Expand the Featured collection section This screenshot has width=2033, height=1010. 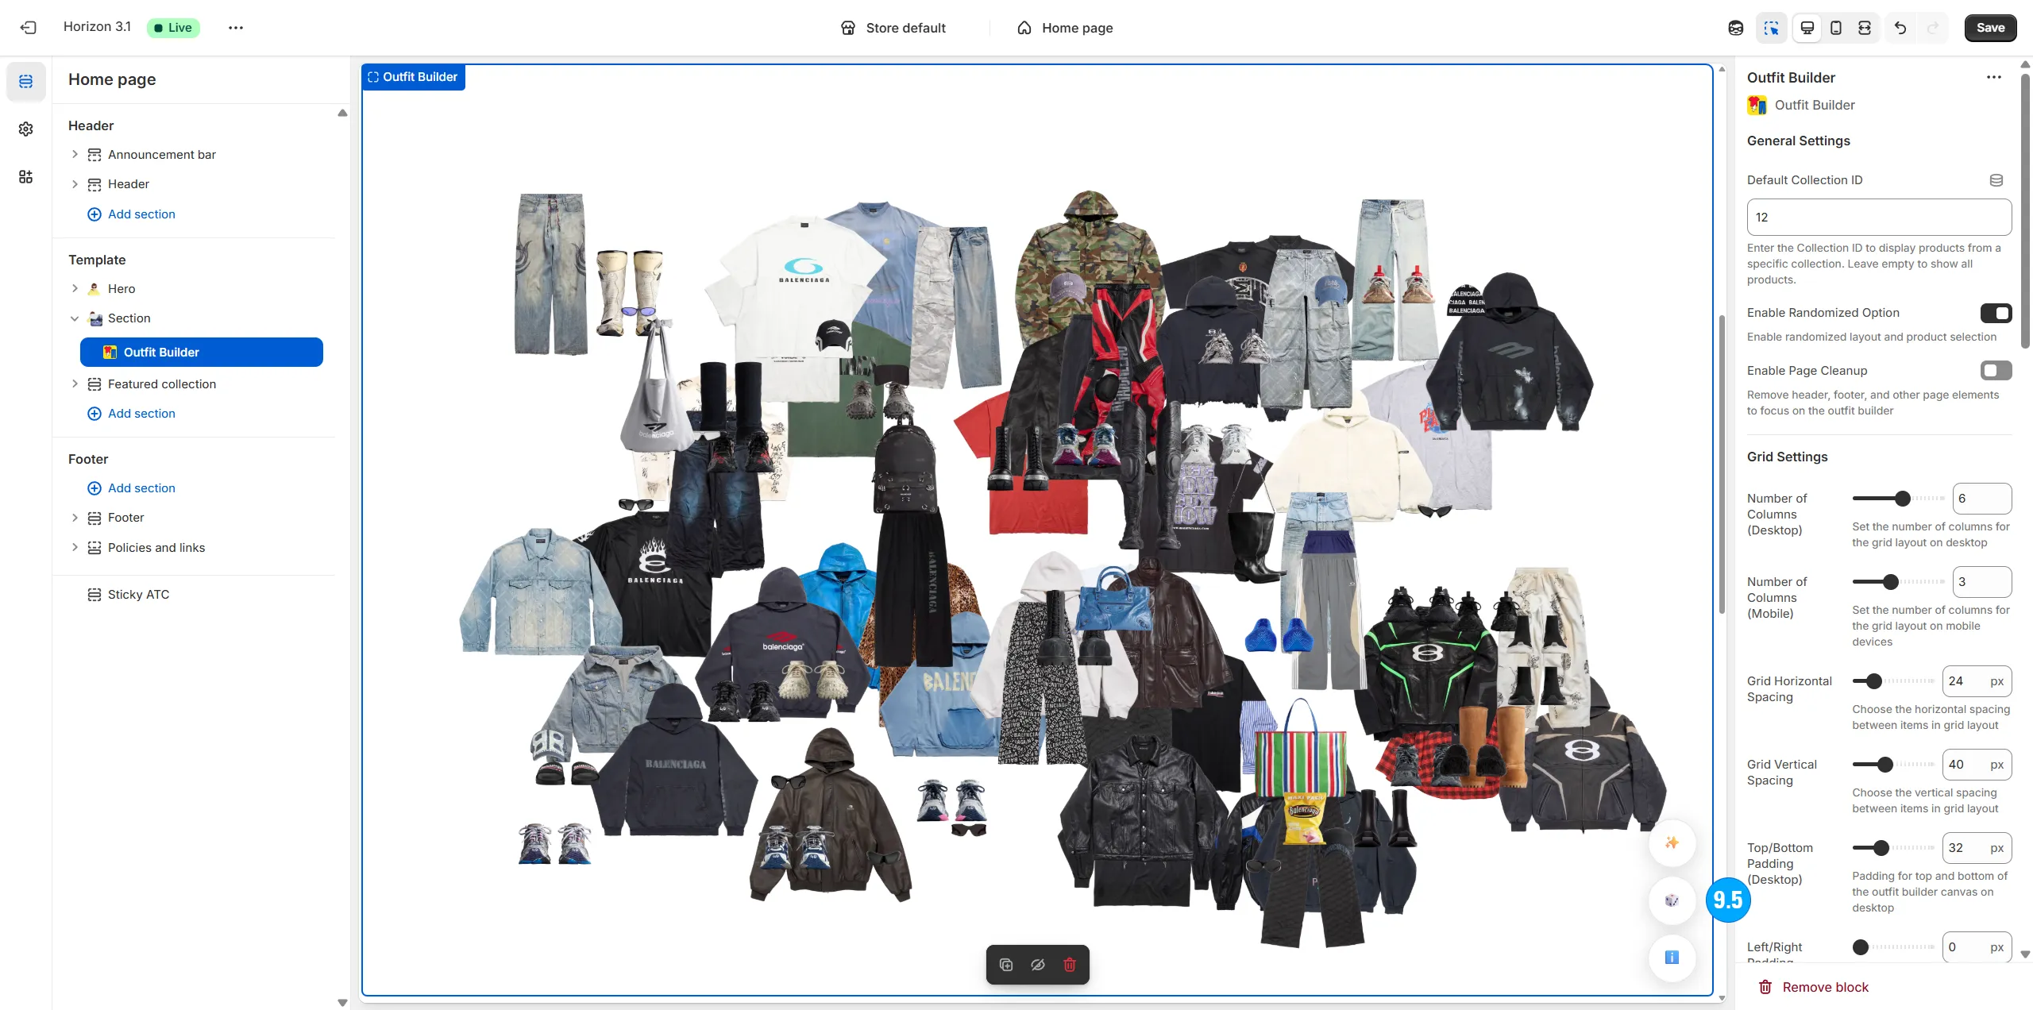coord(75,384)
